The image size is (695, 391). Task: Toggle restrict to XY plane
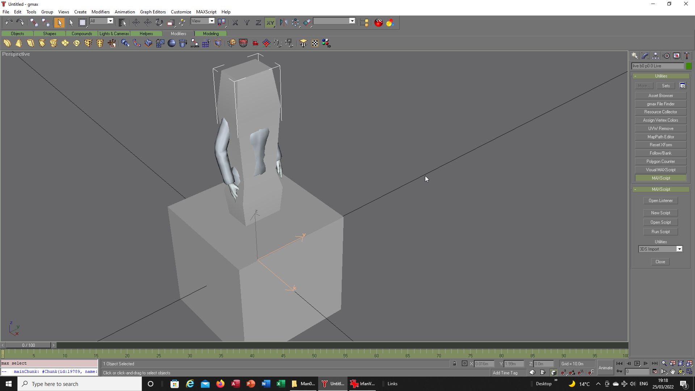(270, 22)
